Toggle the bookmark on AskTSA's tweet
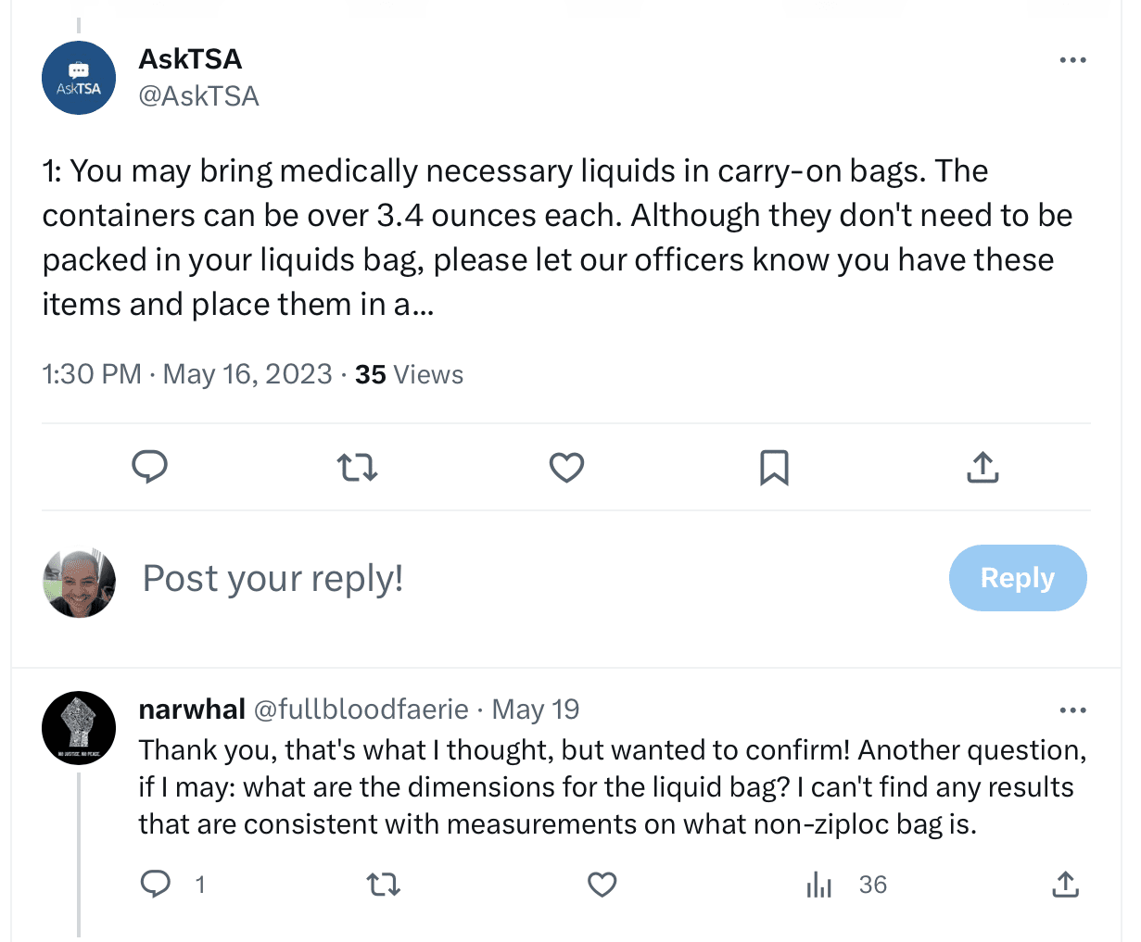The image size is (1141, 942). pyautogui.click(x=775, y=468)
